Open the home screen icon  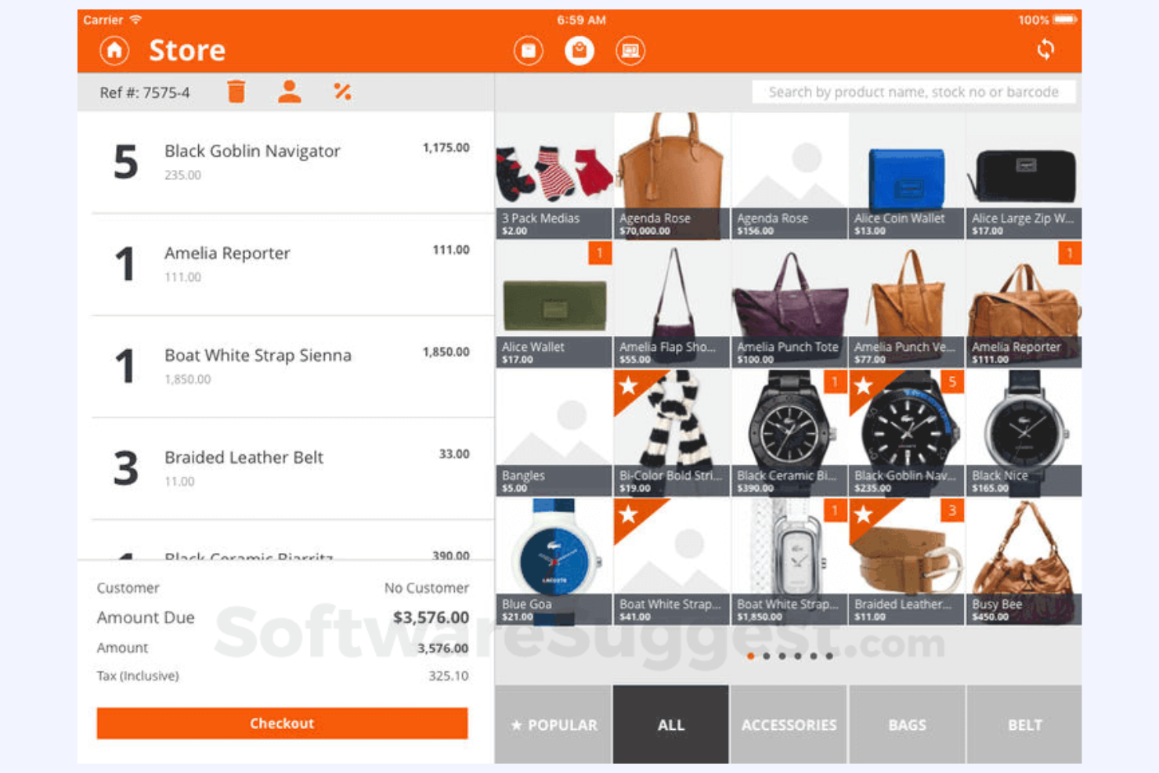tap(114, 50)
